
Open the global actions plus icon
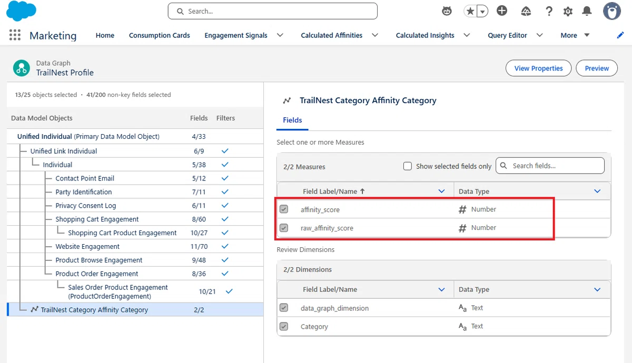502,11
